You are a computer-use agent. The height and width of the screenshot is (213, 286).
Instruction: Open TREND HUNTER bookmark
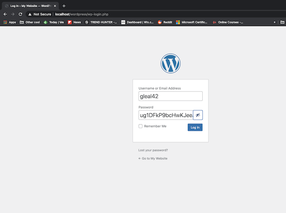101,22
